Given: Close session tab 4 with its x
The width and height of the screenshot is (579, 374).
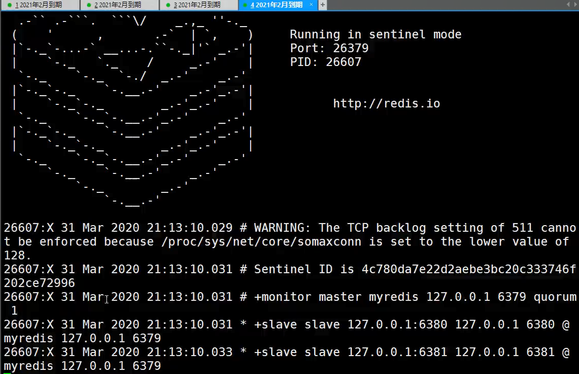Looking at the screenshot, I should (x=311, y=5).
